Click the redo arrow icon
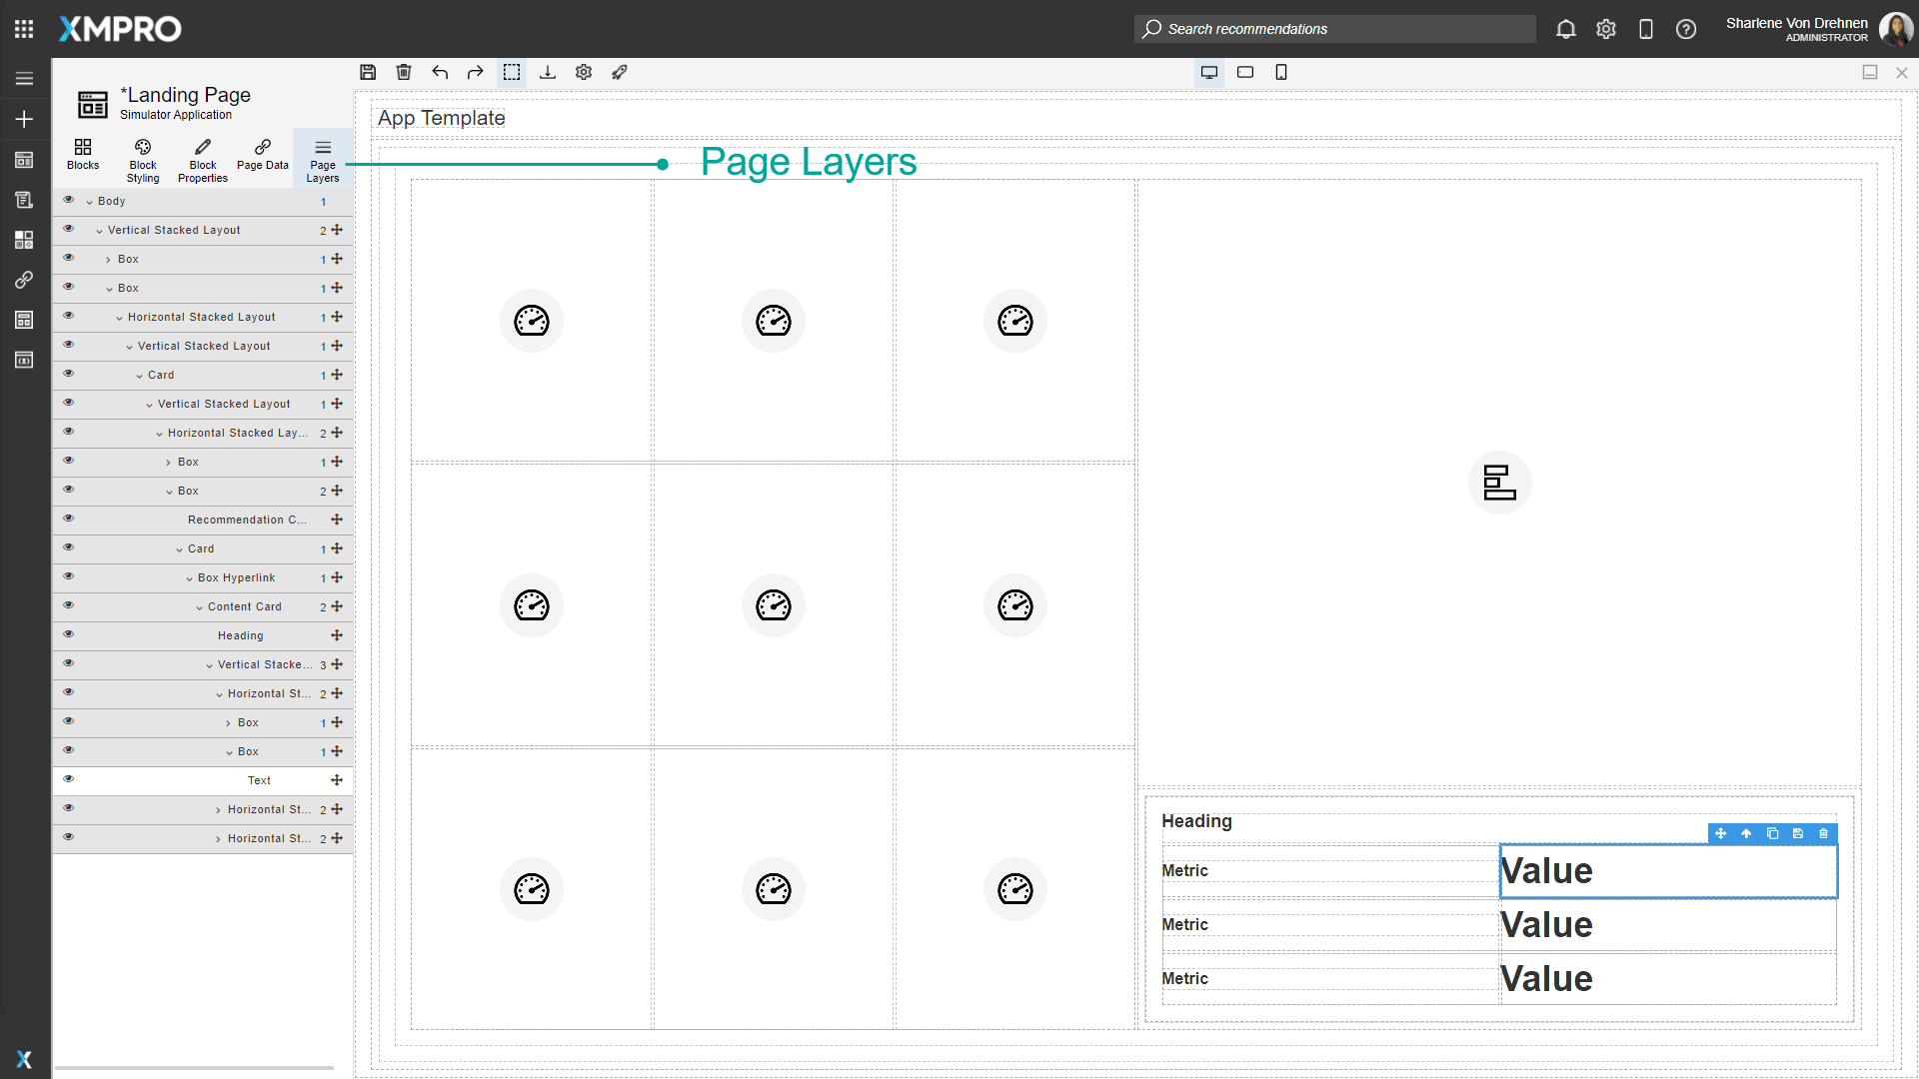This screenshot has height=1079, width=1919. click(476, 72)
